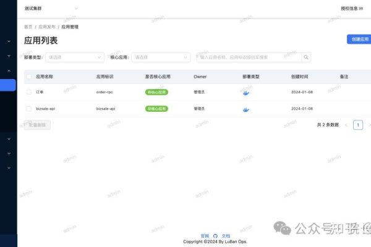Screen dimensions: 371x247
Task: Click the Owner column header
Action: [x=200, y=77]
